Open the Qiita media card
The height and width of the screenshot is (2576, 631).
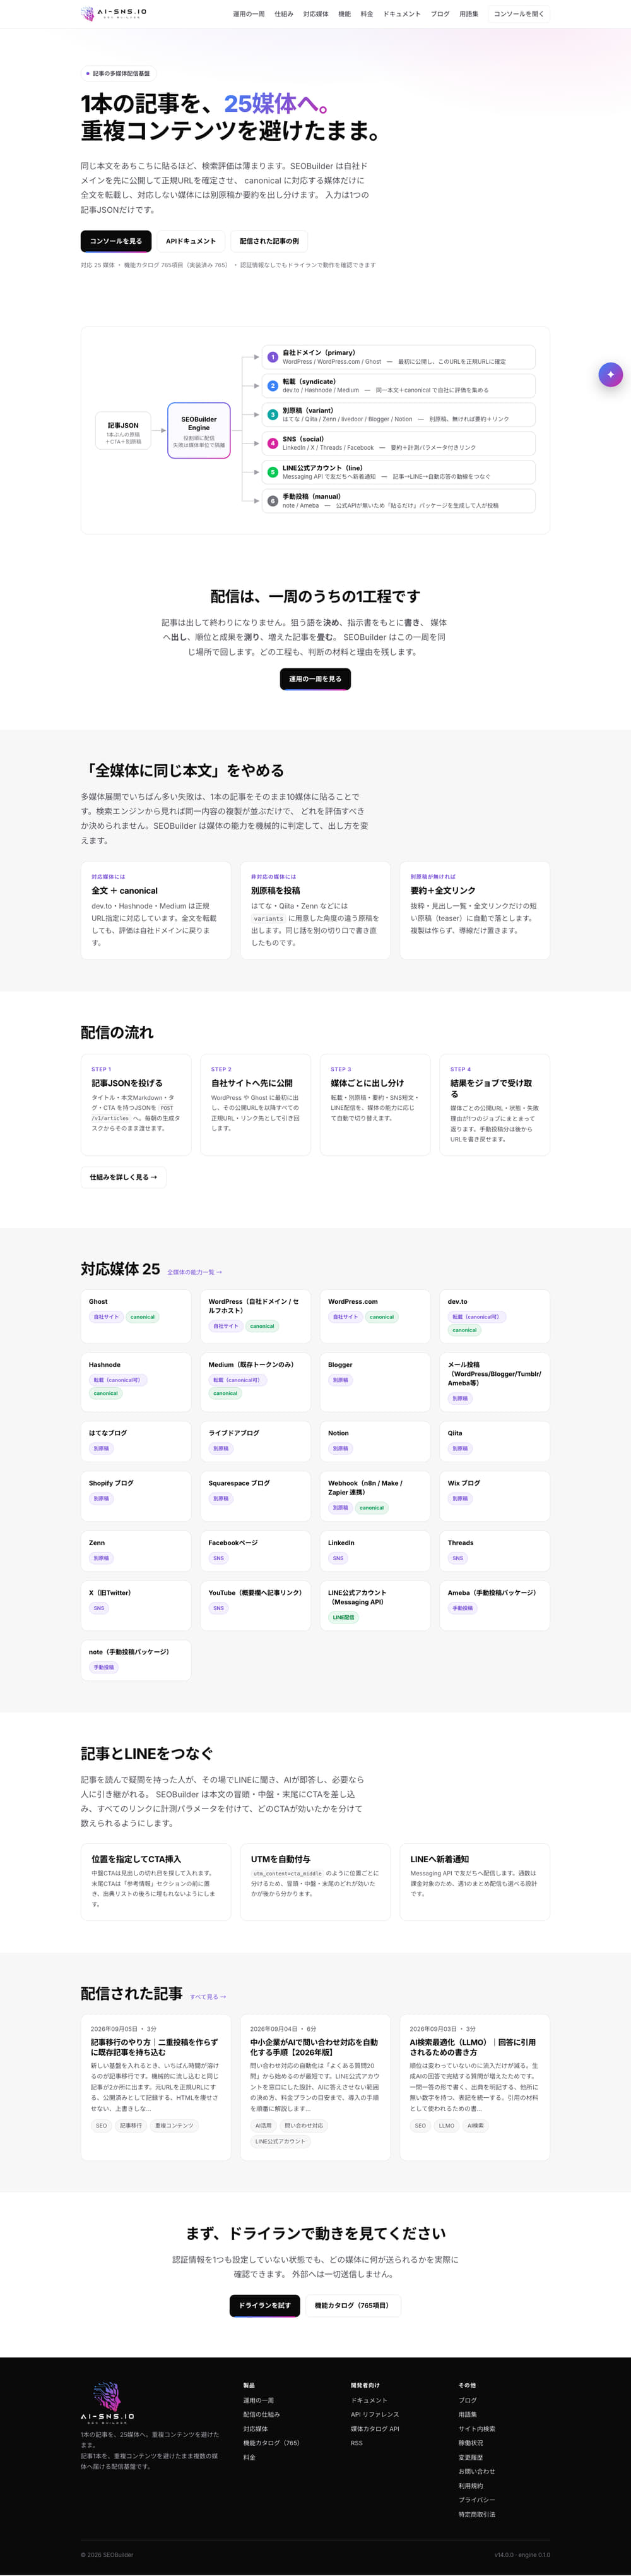(495, 1441)
